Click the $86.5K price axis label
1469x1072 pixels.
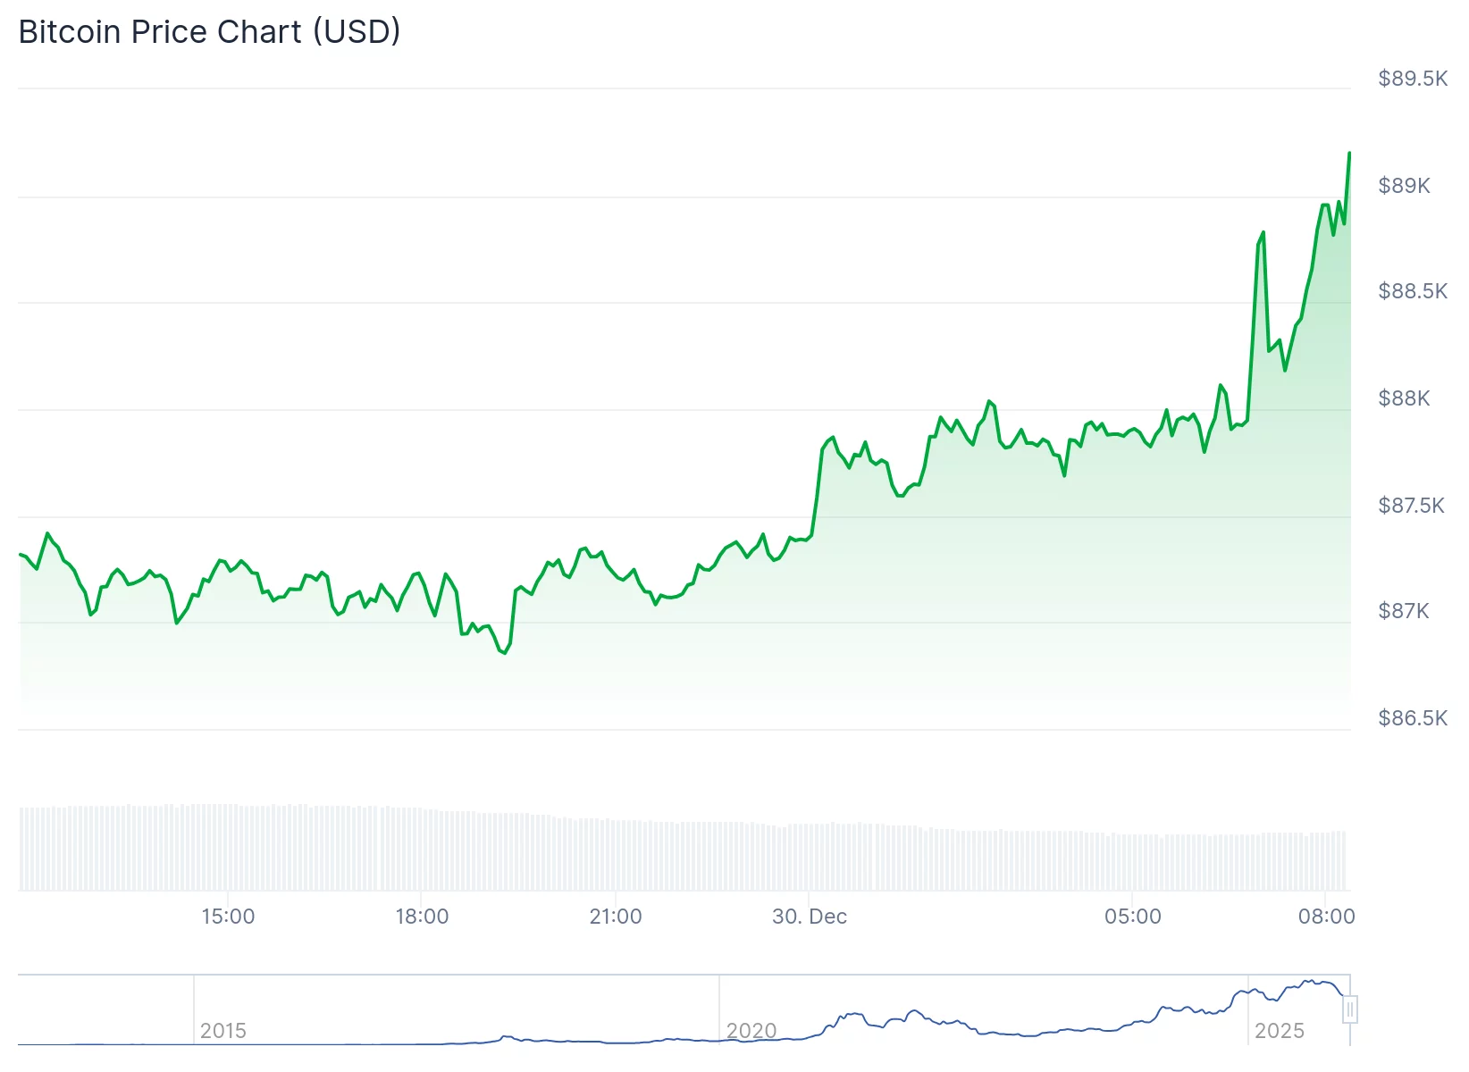click(1412, 717)
